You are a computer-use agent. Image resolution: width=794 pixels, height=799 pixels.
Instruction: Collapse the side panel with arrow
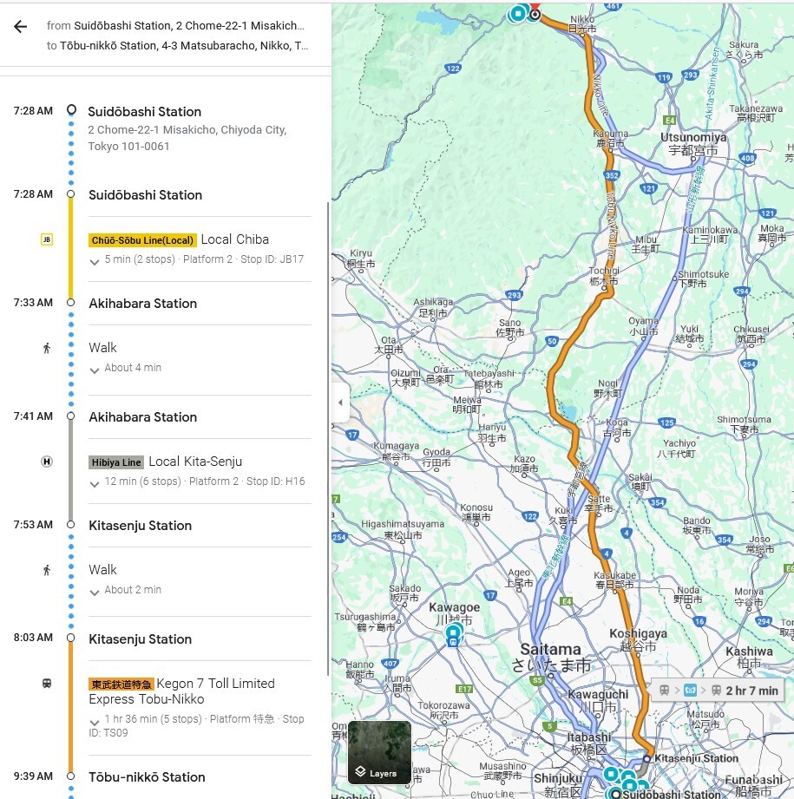[x=340, y=403]
